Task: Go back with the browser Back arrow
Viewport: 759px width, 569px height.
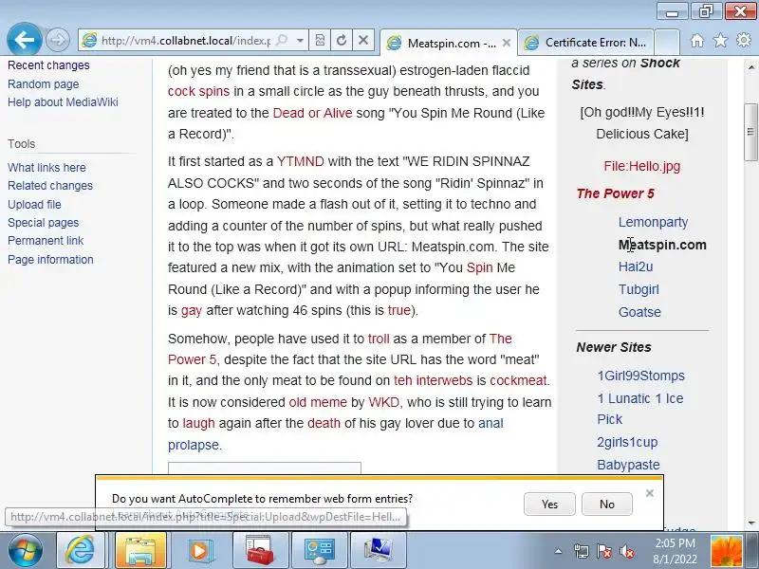Action: click(x=25, y=40)
